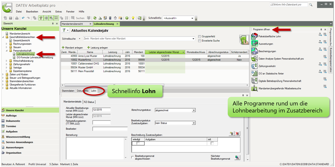The height and width of the screenshot is (167, 335).
Task: Click the filter funnel icon
Action: click(64, 31)
